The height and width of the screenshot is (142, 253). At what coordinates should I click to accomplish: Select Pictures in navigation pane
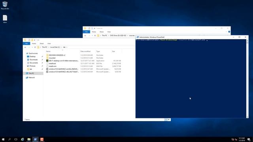click(x=32, y=66)
